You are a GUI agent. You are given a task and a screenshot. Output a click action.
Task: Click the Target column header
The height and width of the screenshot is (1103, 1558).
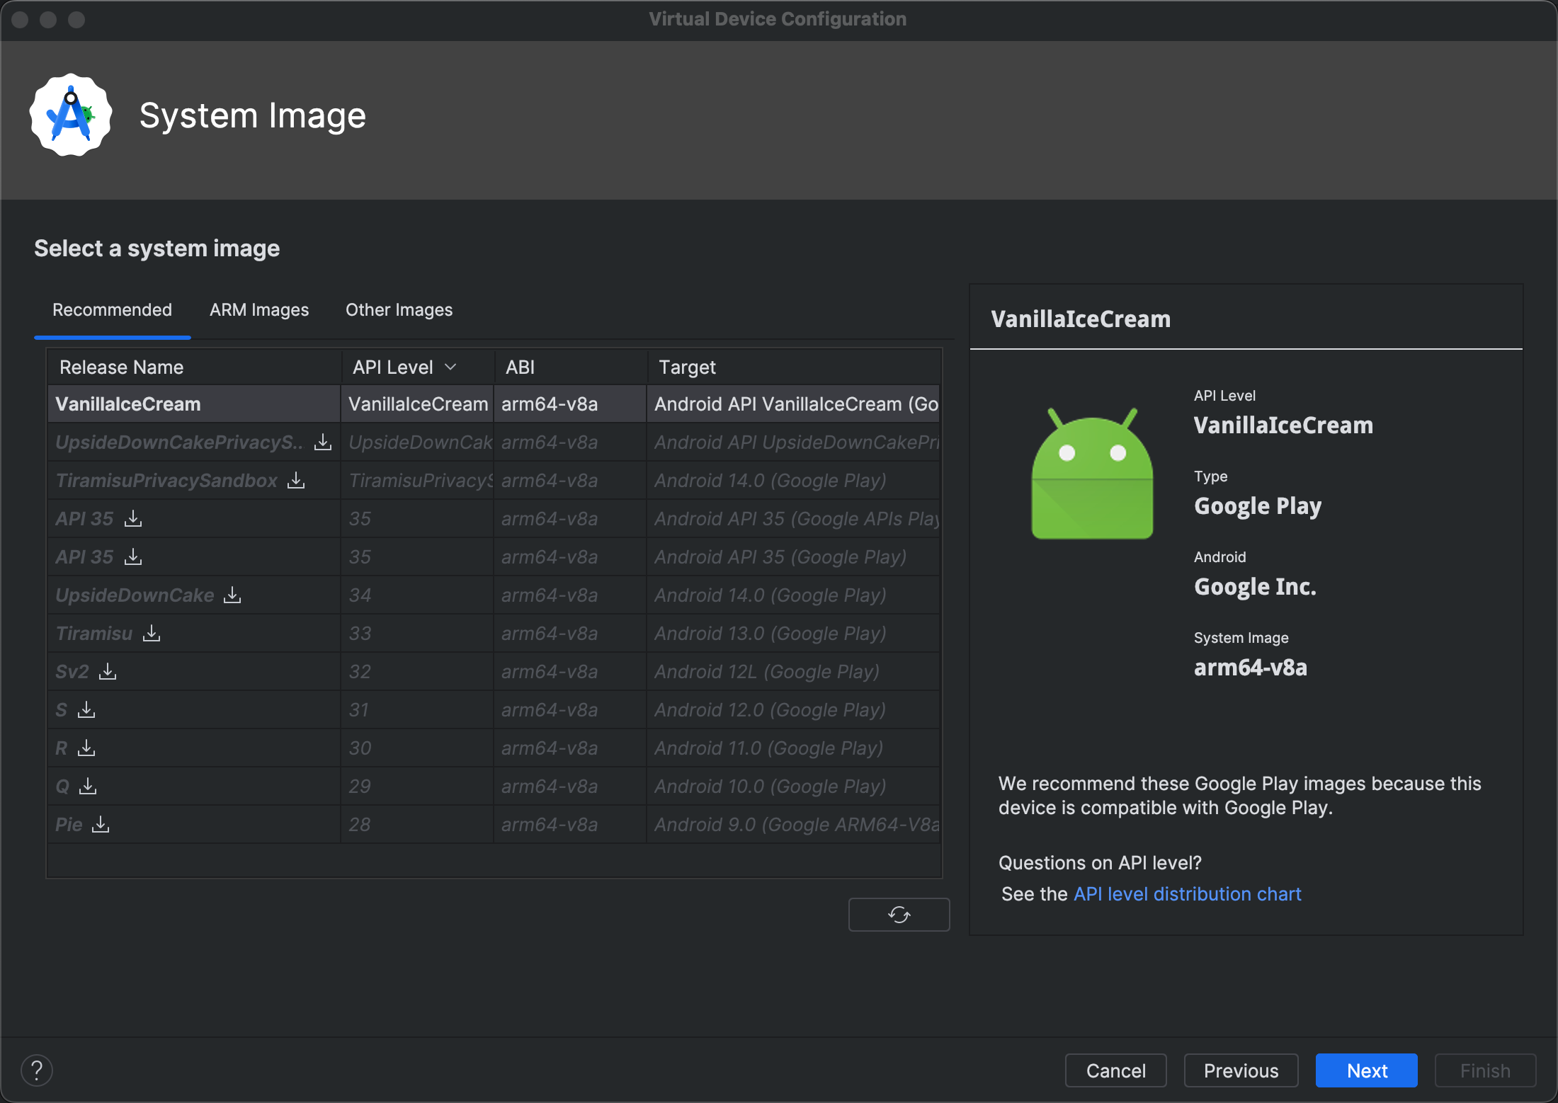coord(793,367)
